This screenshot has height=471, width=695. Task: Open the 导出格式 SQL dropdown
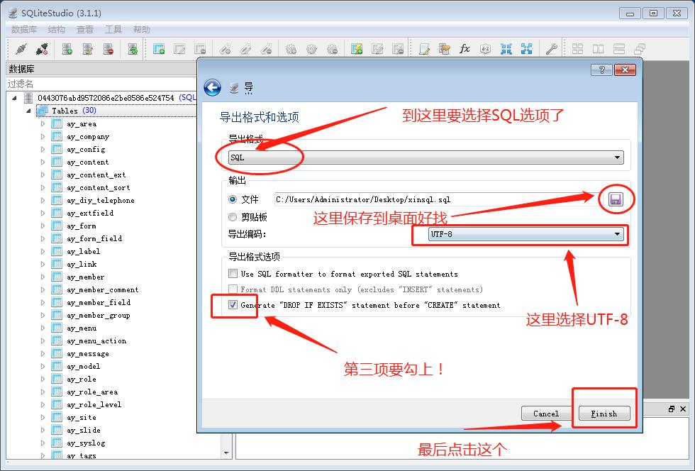coord(426,157)
